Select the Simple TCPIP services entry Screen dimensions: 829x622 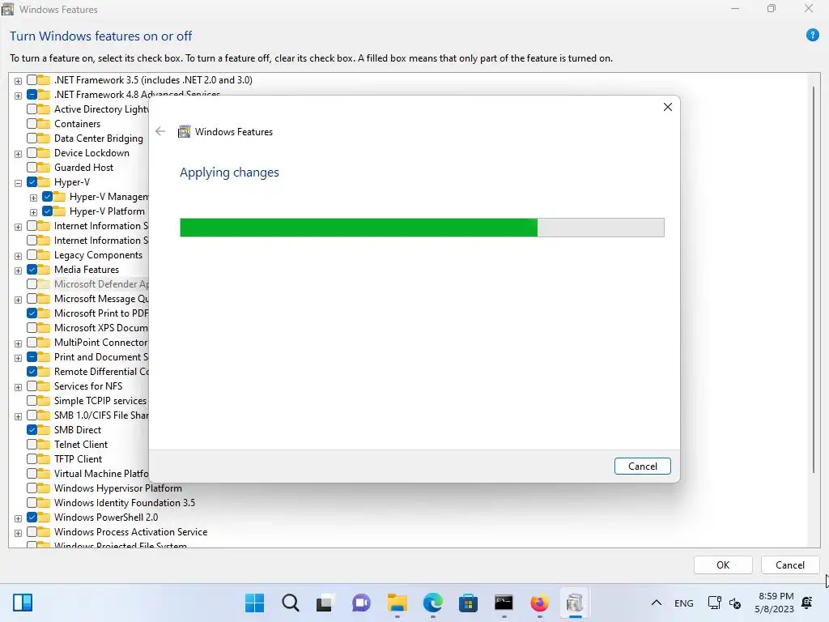(100, 400)
